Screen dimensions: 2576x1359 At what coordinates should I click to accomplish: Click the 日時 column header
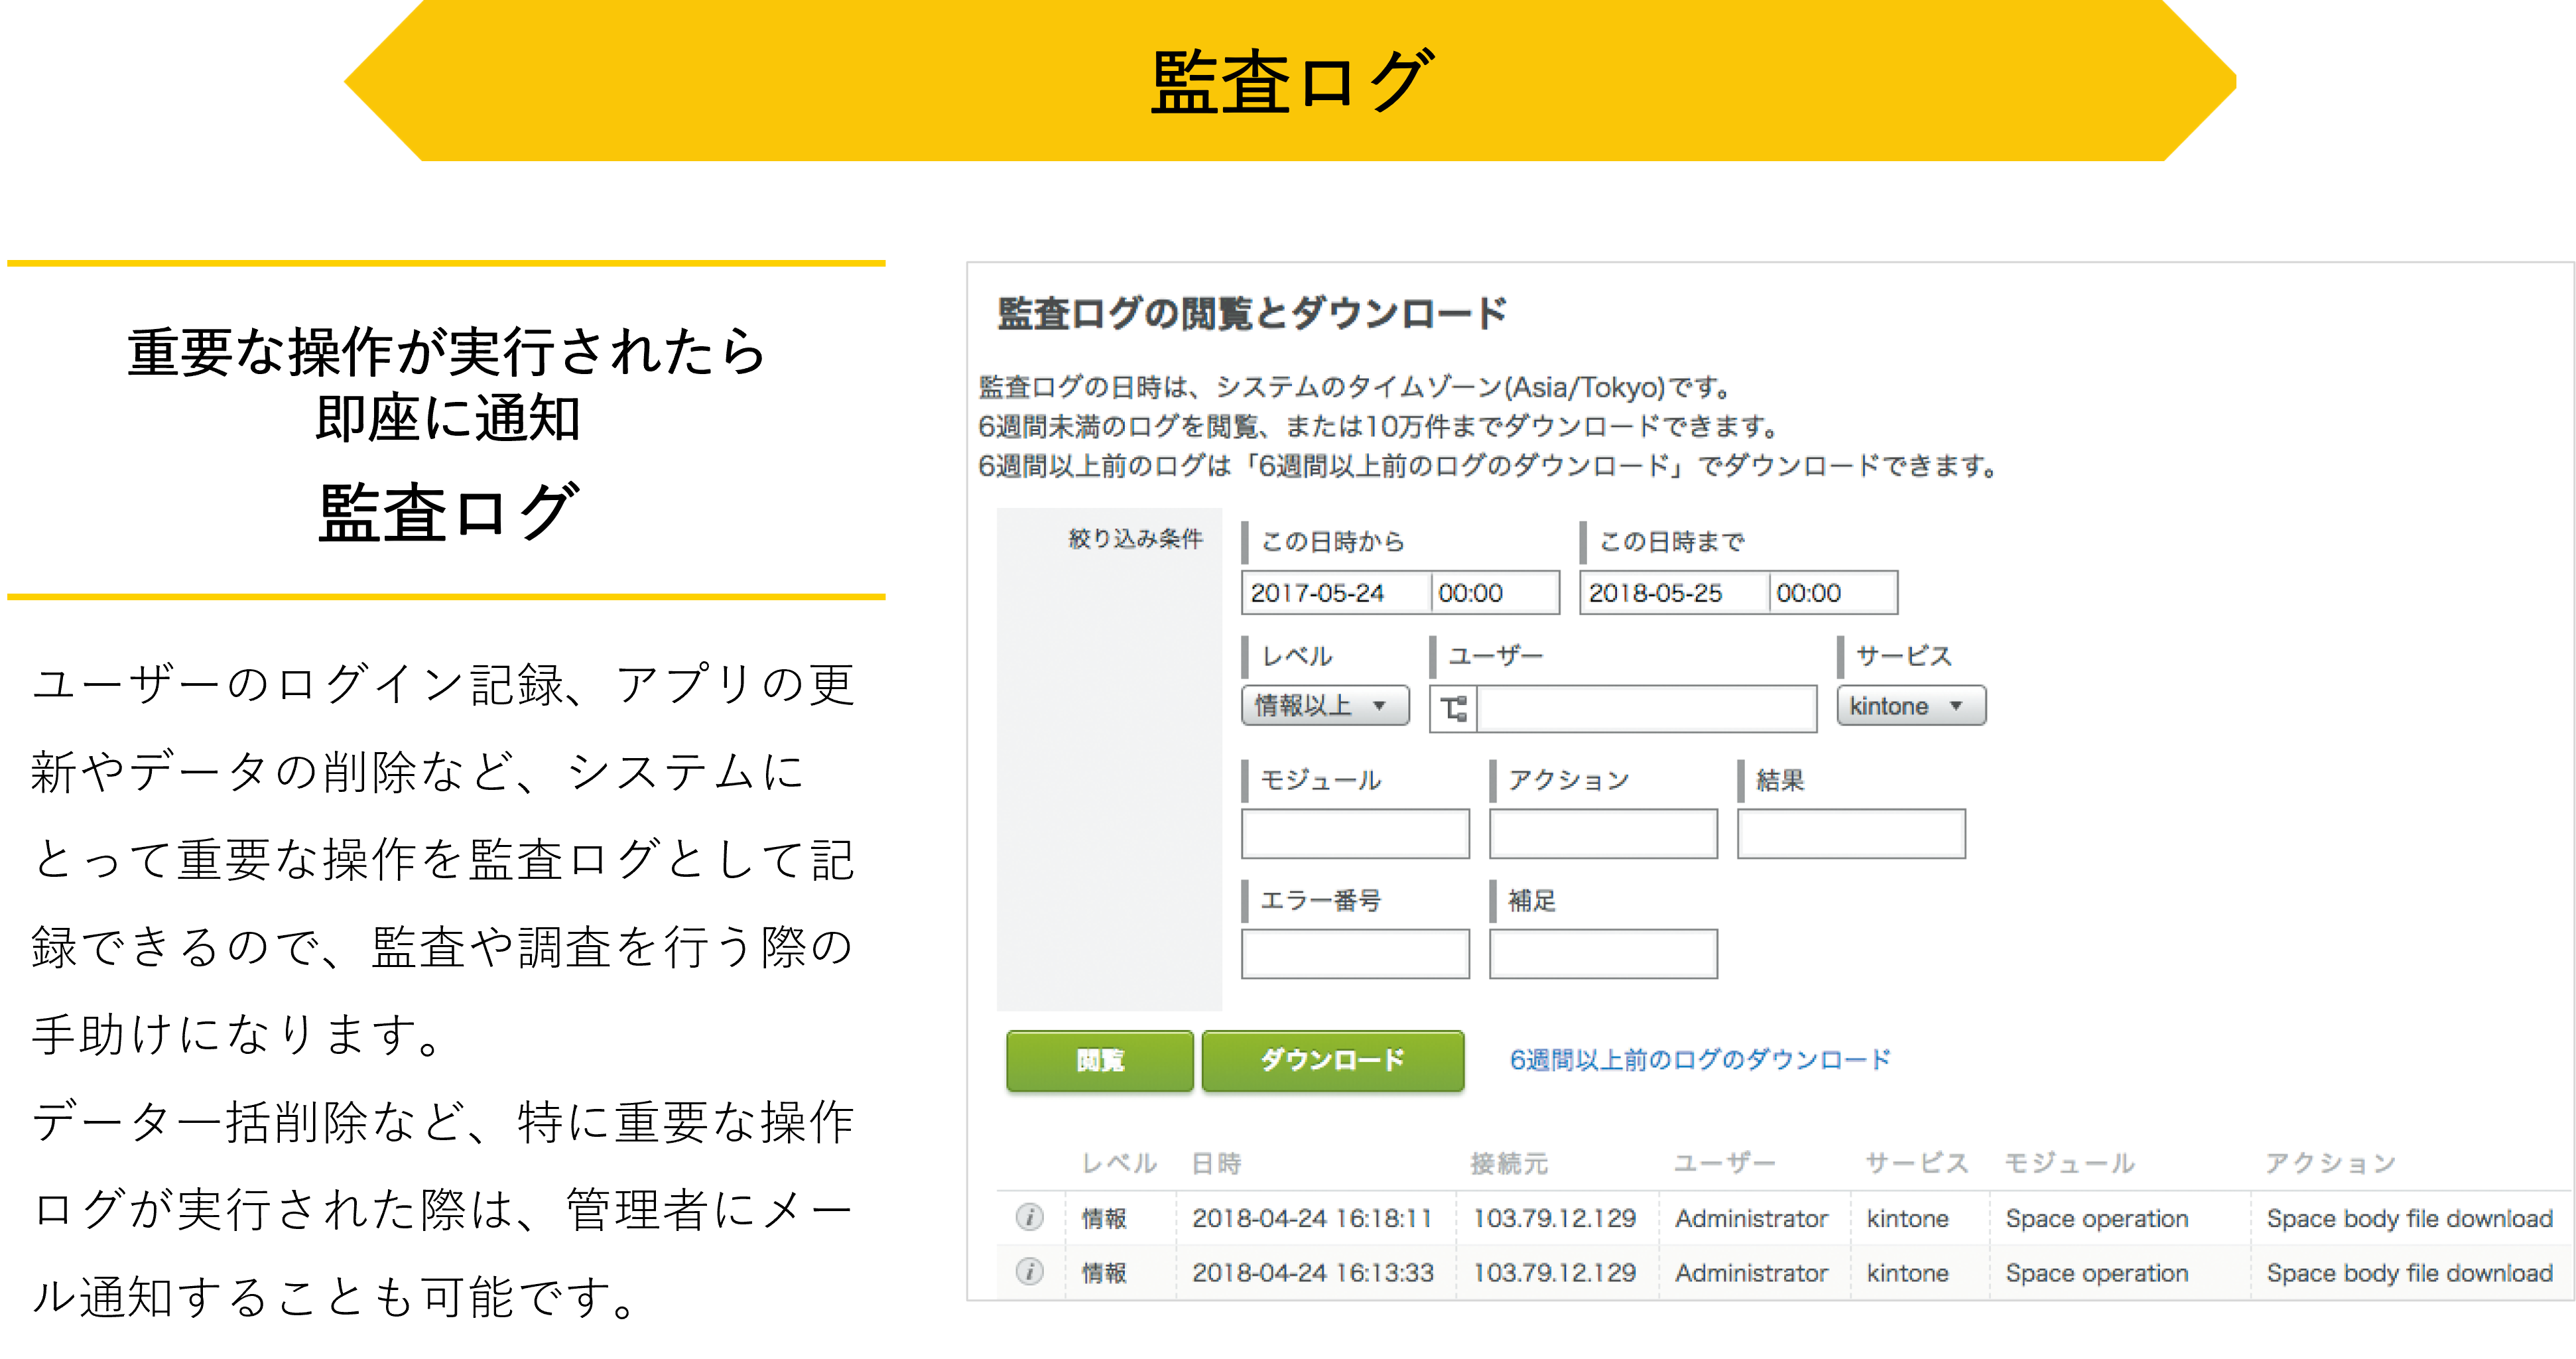click(x=1216, y=1164)
